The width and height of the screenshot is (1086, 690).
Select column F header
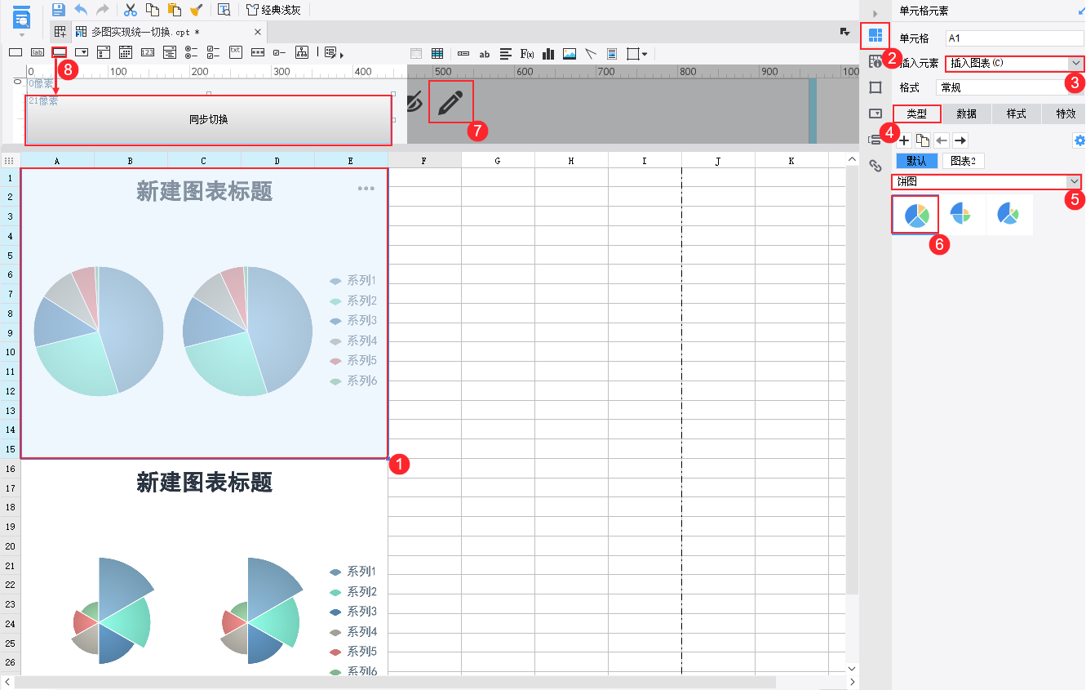pyautogui.click(x=424, y=161)
